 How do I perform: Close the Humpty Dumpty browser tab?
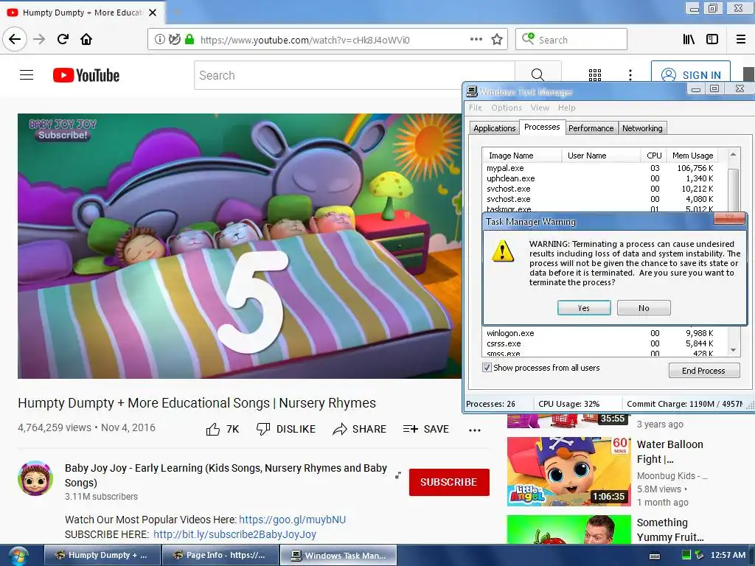pos(153,13)
